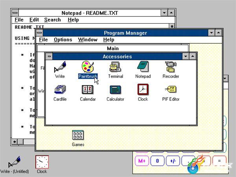Viewport: 236px width, 177px height.
Task: Select the Notepad icon in Accessories
Action: click(143, 66)
